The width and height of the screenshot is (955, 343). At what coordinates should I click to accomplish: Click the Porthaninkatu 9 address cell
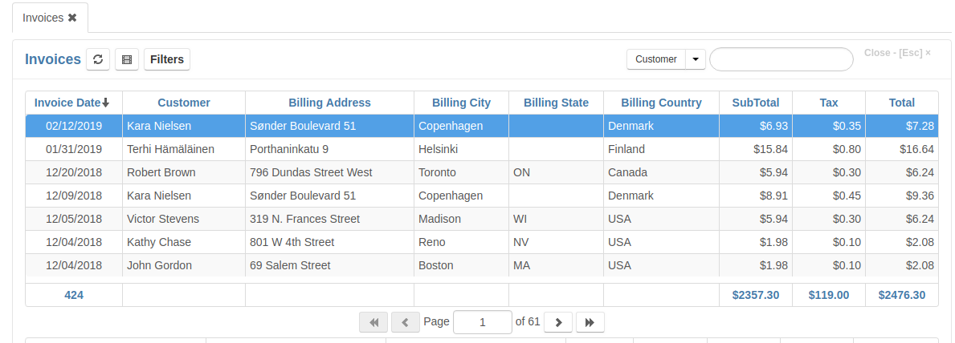[x=329, y=149]
